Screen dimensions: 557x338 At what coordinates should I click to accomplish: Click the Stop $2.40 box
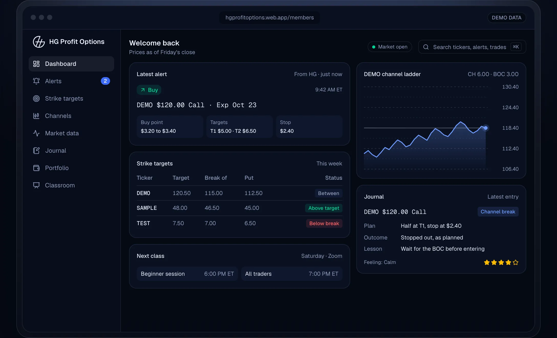(309, 127)
